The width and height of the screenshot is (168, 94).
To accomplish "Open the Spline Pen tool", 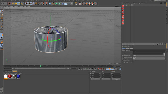I will [x=53, y=4].
